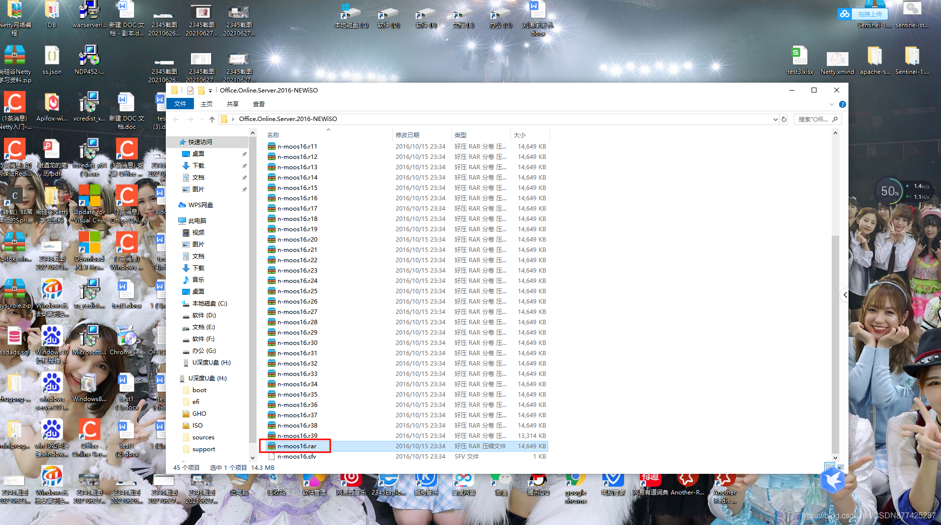This screenshot has height=525, width=941.
Task: Select the file n-moos16.r20
Action: (x=297, y=239)
